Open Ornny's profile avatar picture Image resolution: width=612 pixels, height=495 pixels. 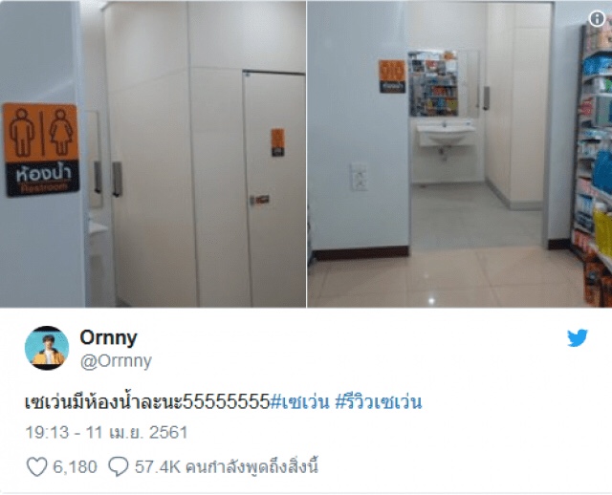pyautogui.click(x=47, y=348)
